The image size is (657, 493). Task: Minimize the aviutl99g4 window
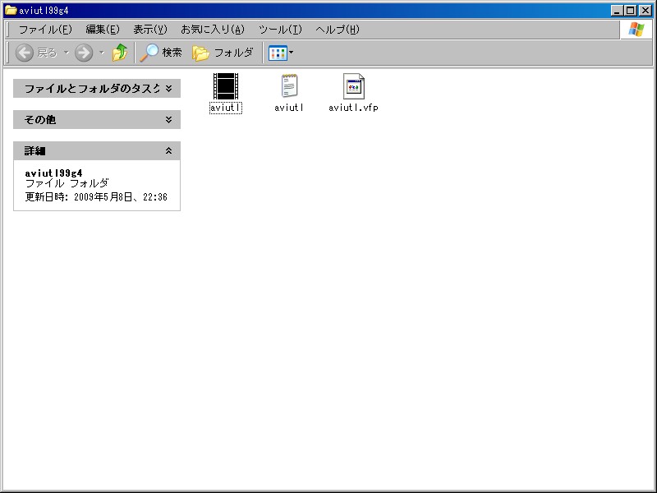tap(616, 11)
